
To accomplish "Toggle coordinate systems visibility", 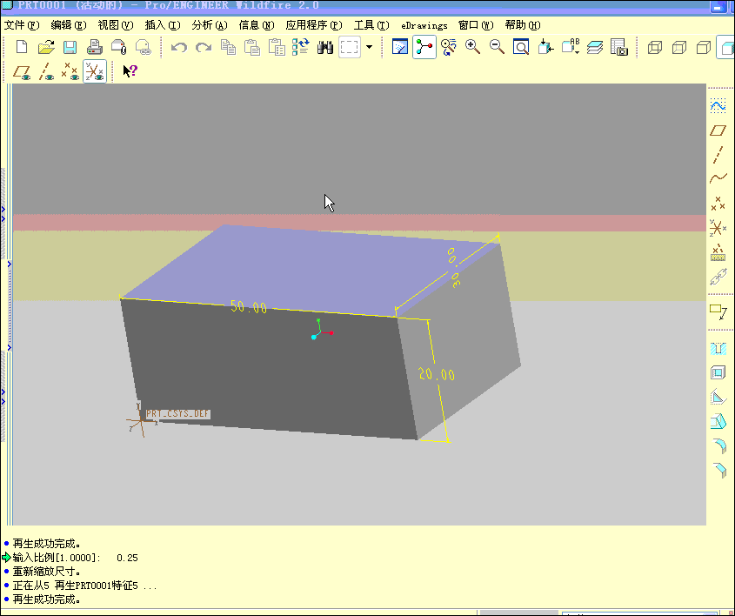I will 95,71.
